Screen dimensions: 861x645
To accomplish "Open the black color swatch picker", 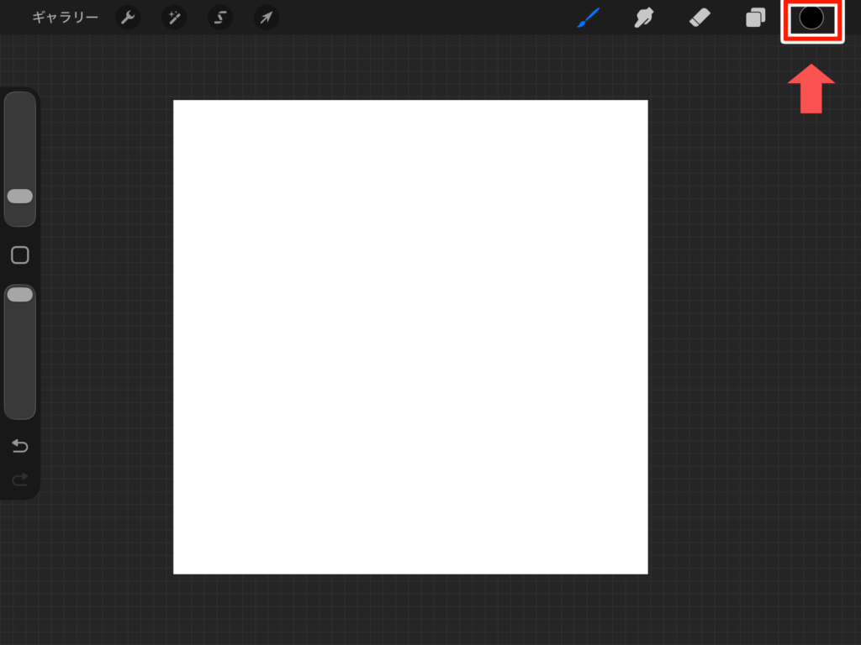I will 811,18.
